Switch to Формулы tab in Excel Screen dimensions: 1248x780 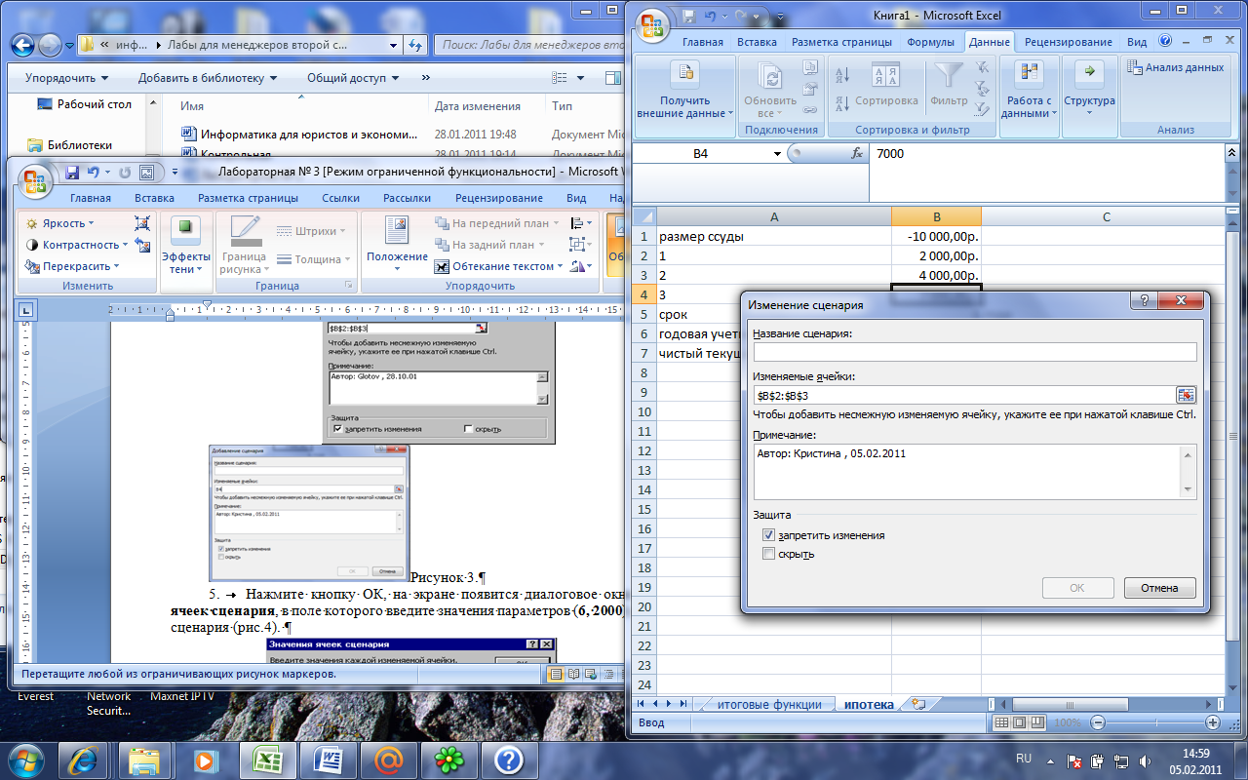pos(930,42)
